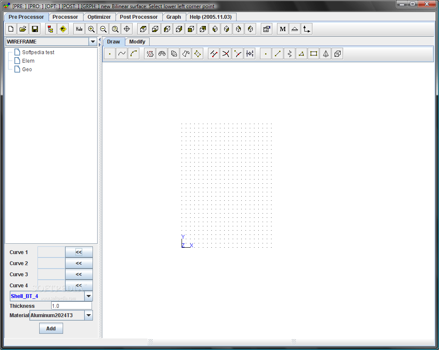The image size is (439, 350).
Task: Click the M material toolbar icon
Action: 283,29
